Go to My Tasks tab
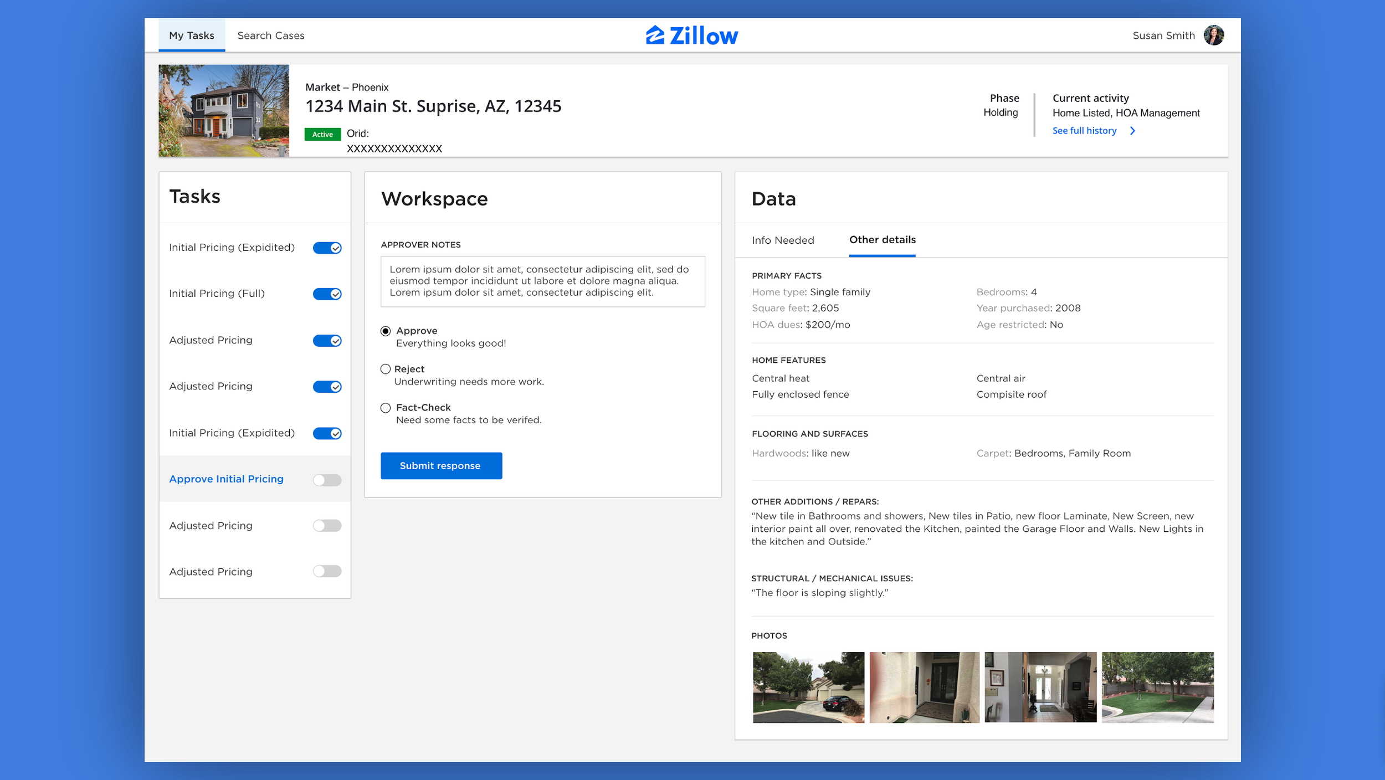The image size is (1385, 780). (192, 35)
